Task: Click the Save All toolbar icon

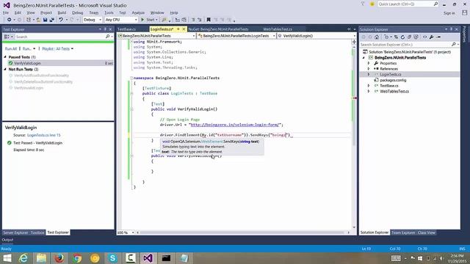Action: click(x=52, y=20)
